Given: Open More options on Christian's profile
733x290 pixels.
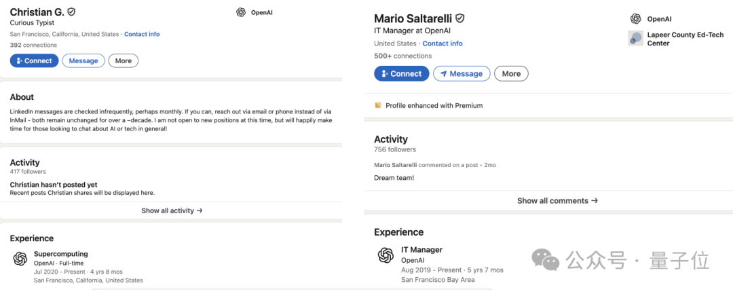Looking at the screenshot, I should point(123,60).
